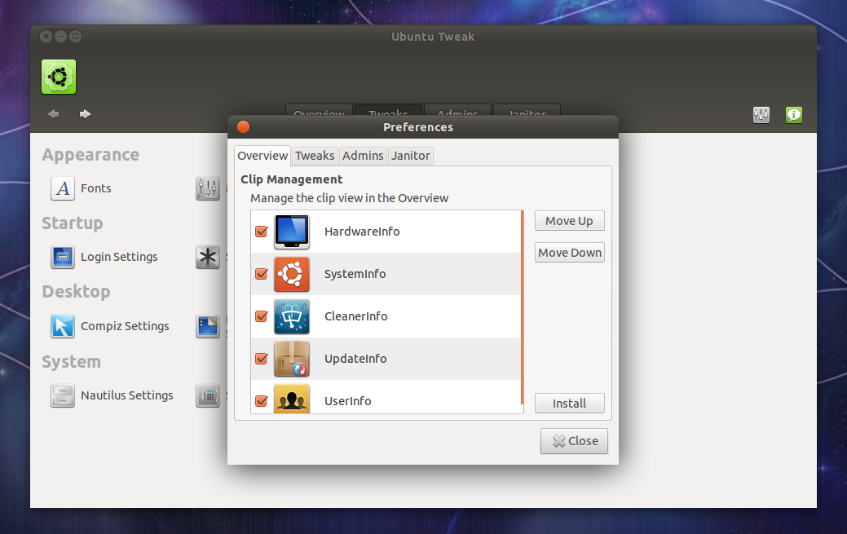This screenshot has width=847, height=534.
Task: Click the SystemInfo Ubuntu logo icon
Action: click(291, 274)
